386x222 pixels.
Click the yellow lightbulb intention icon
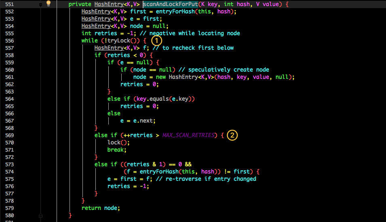pos(49,4)
